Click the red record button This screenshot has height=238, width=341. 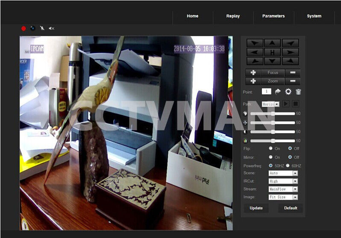point(24,29)
